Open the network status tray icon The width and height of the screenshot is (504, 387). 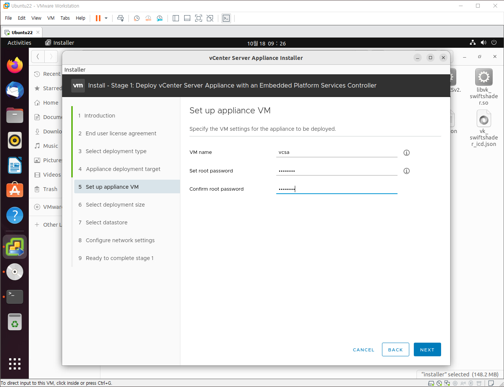click(x=473, y=43)
